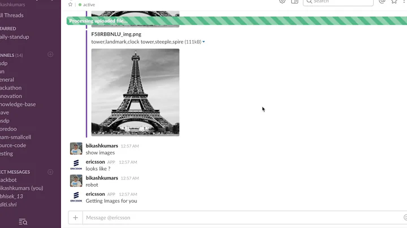Click the bikashkumars avatar beside "robot"

76,181
